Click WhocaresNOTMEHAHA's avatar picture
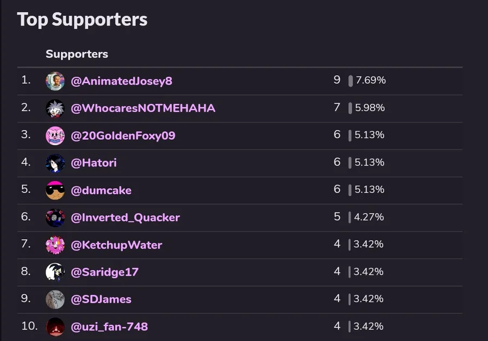Viewport: 488px width, 341px height. tap(55, 108)
